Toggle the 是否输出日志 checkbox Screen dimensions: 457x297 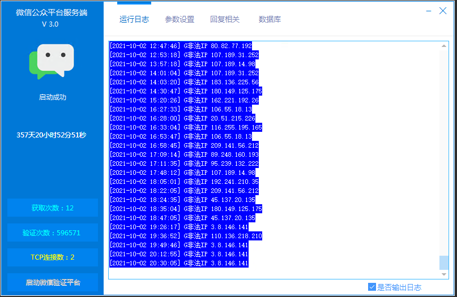coord(372,287)
